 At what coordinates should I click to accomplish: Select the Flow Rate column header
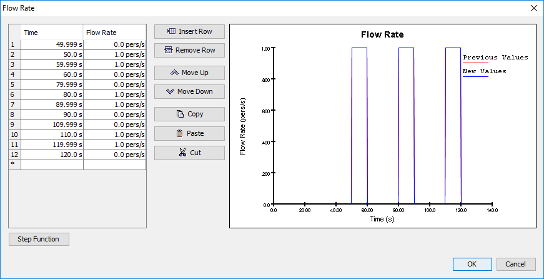[114, 33]
